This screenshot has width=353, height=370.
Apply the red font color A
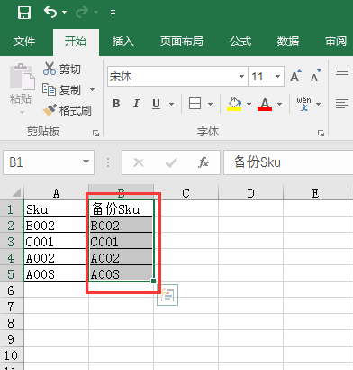coord(265,104)
